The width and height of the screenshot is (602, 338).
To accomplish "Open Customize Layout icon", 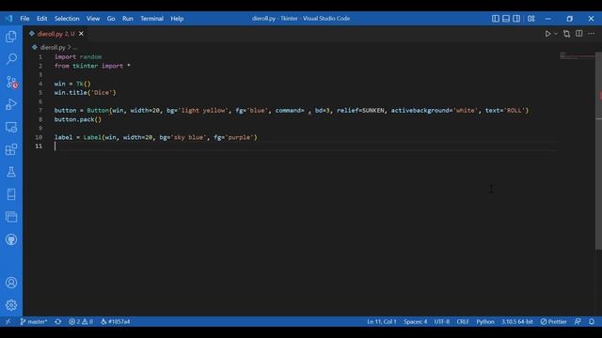I will pos(531,19).
